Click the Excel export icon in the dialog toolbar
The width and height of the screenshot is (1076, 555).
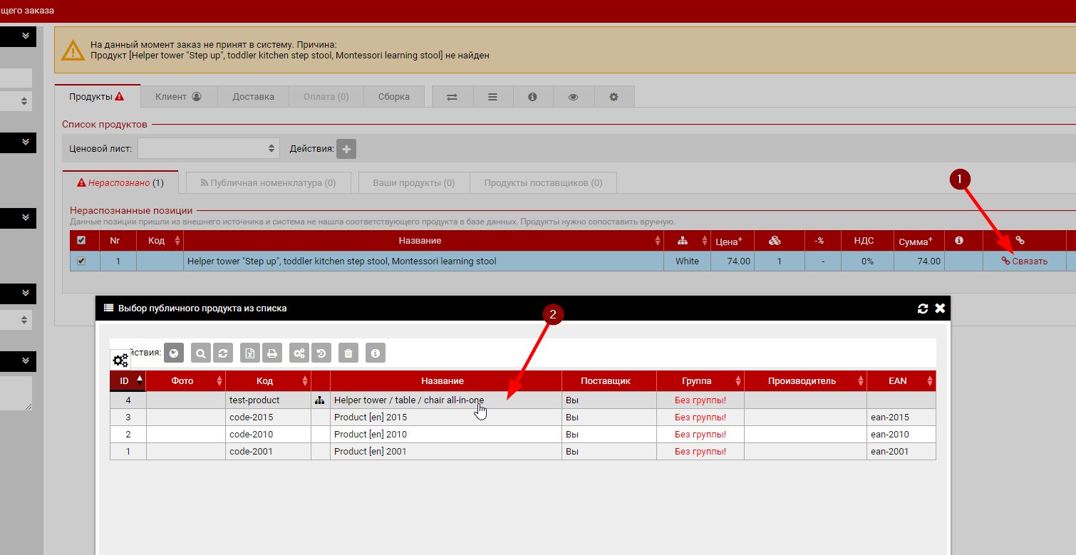coord(250,353)
